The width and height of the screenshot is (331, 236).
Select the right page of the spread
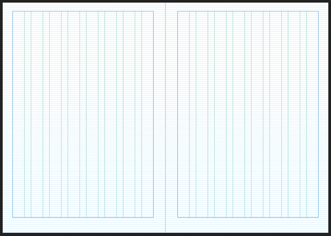(x=247, y=118)
